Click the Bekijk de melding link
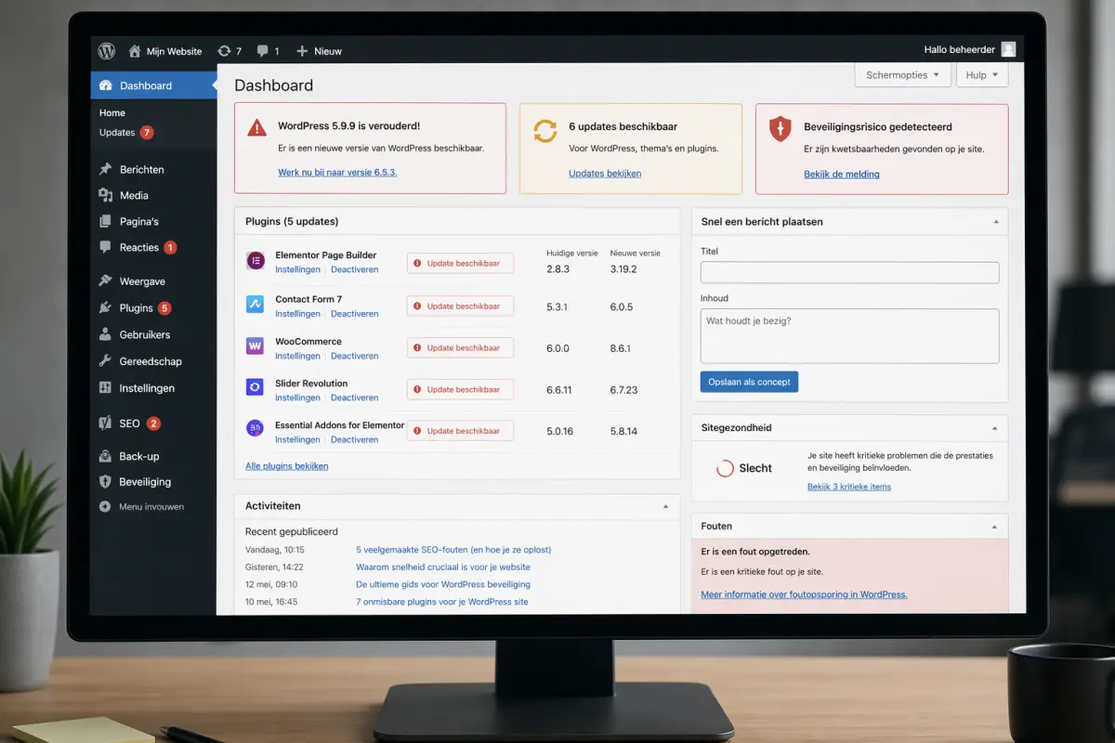1115x743 pixels. (x=842, y=174)
